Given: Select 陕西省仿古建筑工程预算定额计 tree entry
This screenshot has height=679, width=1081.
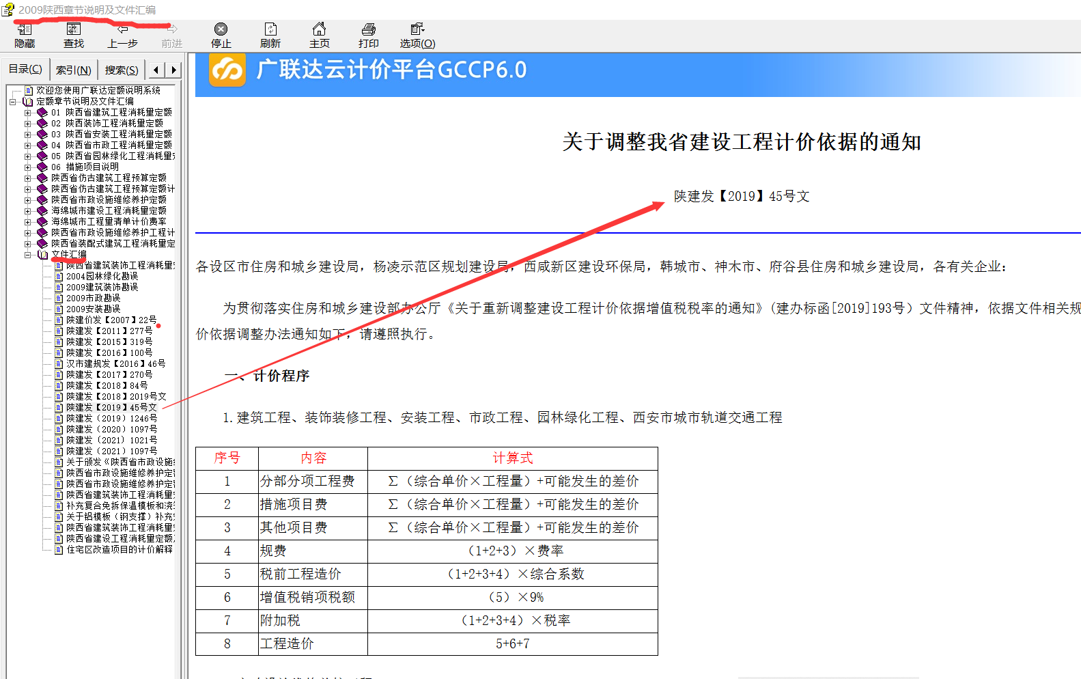Looking at the screenshot, I should coord(113,189).
